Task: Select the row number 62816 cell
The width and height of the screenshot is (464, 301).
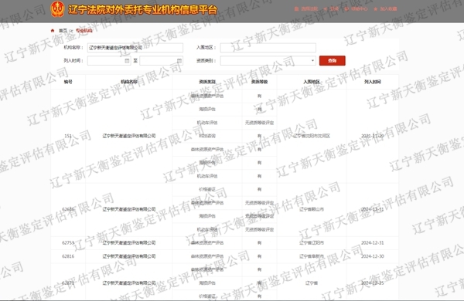Action: click(68, 256)
